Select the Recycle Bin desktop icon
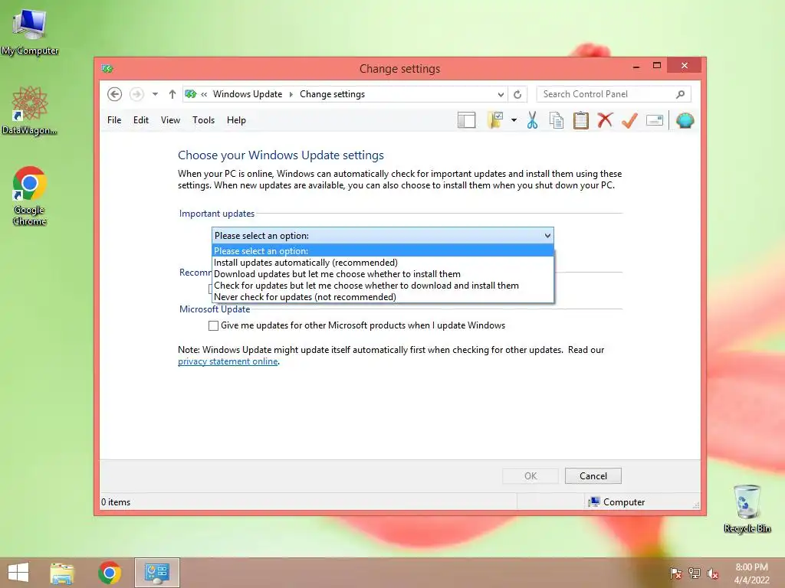 pyautogui.click(x=747, y=508)
